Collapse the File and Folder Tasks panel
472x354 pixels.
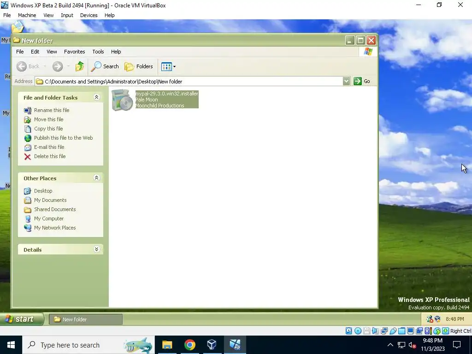click(96, 97)
